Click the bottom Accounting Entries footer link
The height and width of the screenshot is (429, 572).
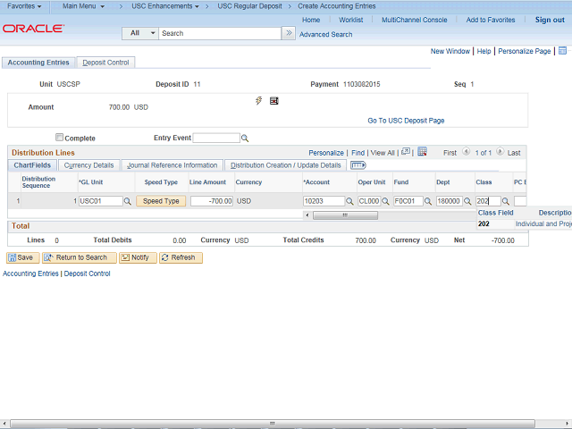30,273
